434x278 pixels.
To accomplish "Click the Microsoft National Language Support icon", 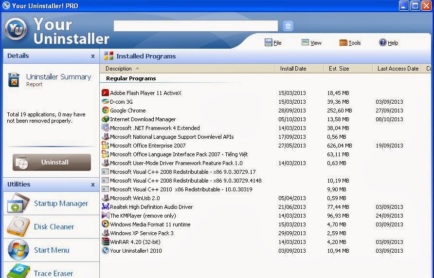I will 105,136.
